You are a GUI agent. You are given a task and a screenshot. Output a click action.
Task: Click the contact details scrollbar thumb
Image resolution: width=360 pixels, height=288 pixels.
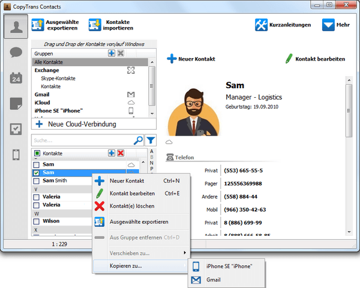pos(349,110)
